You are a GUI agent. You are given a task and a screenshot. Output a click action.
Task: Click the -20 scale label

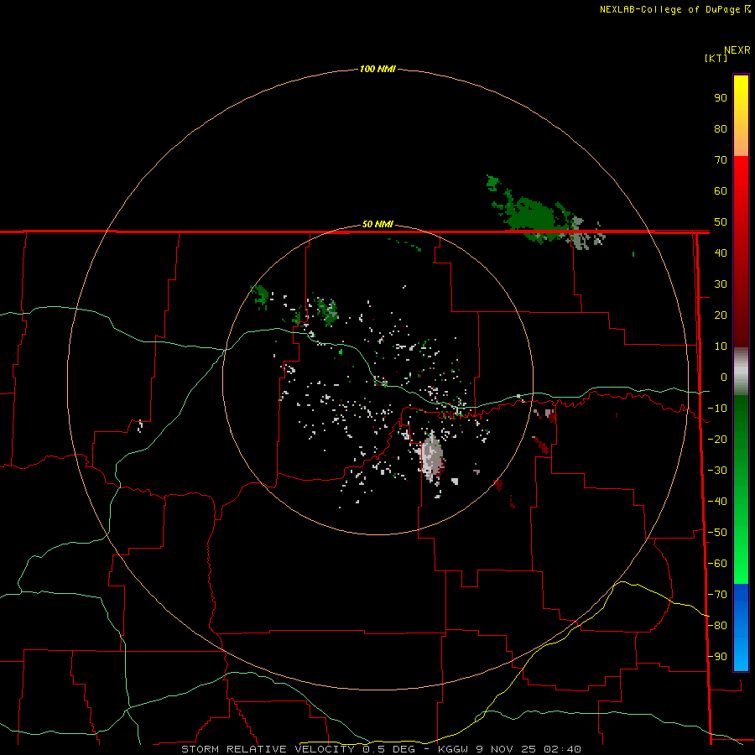tap(717, 440)
